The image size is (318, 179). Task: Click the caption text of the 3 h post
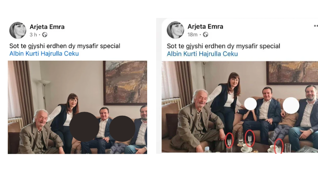click(x=65, y=46)
